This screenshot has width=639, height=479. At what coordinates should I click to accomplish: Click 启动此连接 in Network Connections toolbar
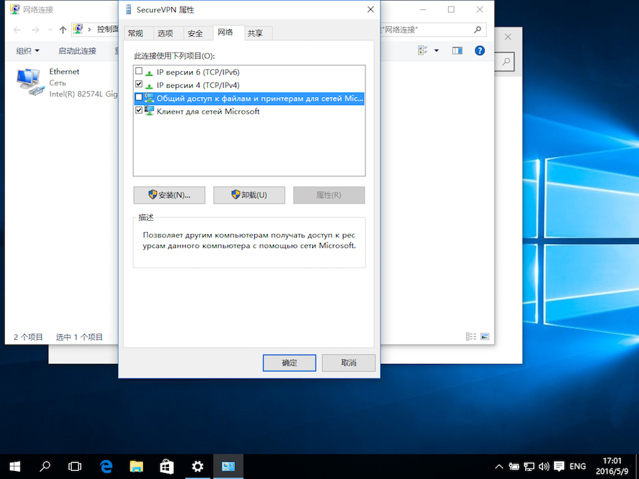coord(77,51)
